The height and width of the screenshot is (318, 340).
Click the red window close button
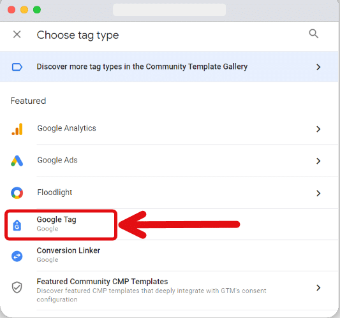[x=11, y=10]
